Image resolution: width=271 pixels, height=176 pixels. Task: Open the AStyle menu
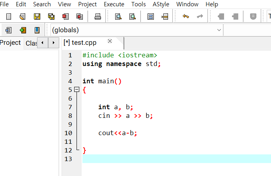161,4
